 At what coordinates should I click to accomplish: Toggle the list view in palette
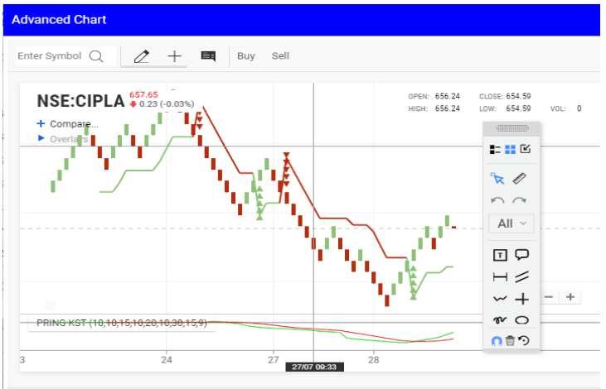496,150
